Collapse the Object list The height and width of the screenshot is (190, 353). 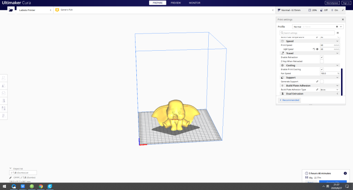(x=10, y=168)
